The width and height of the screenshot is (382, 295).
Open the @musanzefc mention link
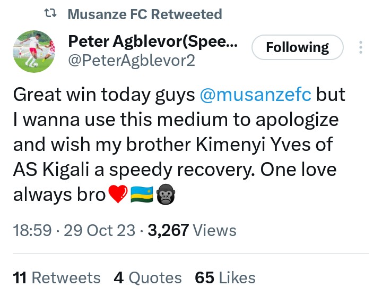[x=257, y=95]
